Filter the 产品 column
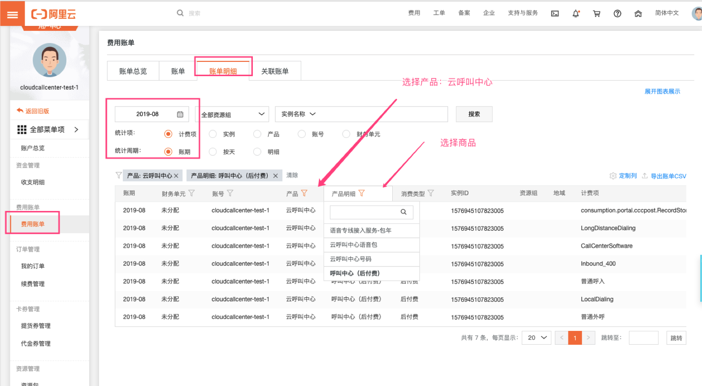The height and width of the screenshot is (386, 702). [304, 193]
